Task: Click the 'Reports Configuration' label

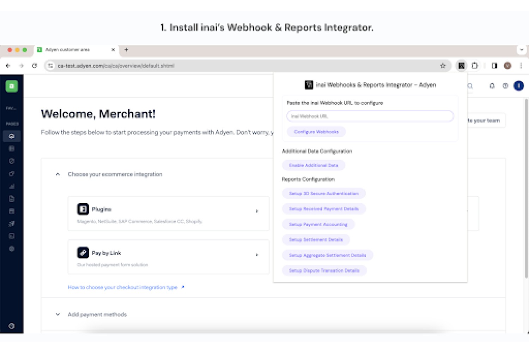Action: pyautogui.click(x=308, y=179)
